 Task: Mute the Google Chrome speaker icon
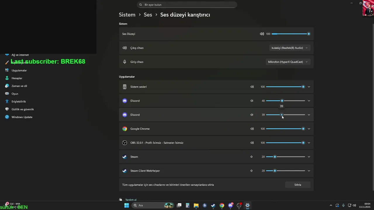coord(252,129)
